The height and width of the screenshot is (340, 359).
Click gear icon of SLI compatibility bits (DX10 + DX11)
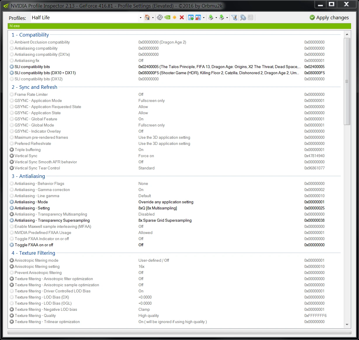pyautogui.click(x=12, y=73)
